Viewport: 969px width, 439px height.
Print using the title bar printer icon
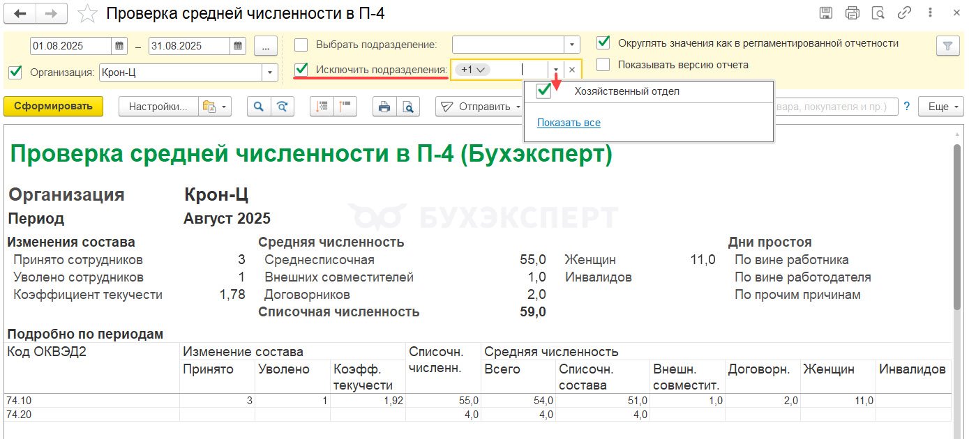[x=852, y=13]
